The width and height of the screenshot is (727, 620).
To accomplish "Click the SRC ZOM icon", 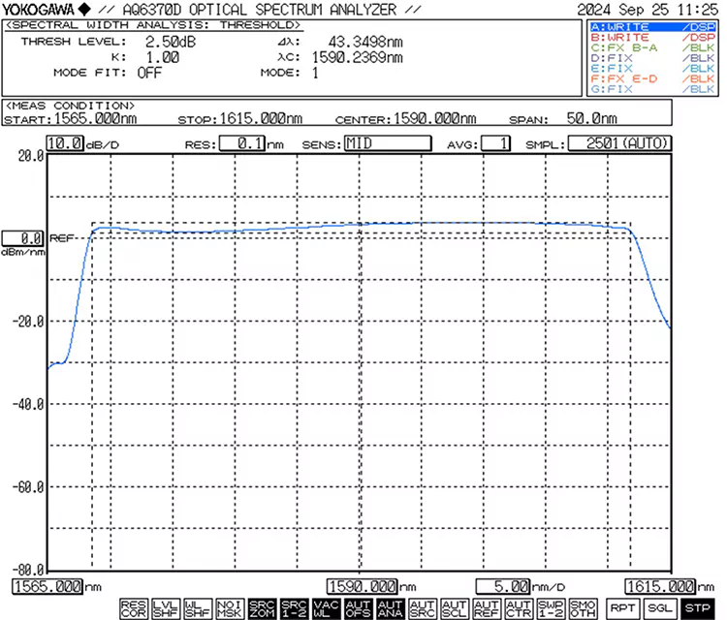I will 262,608.
